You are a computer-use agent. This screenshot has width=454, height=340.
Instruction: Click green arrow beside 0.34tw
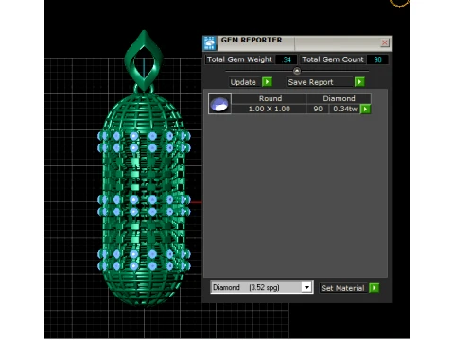click(x=365, y=110)
